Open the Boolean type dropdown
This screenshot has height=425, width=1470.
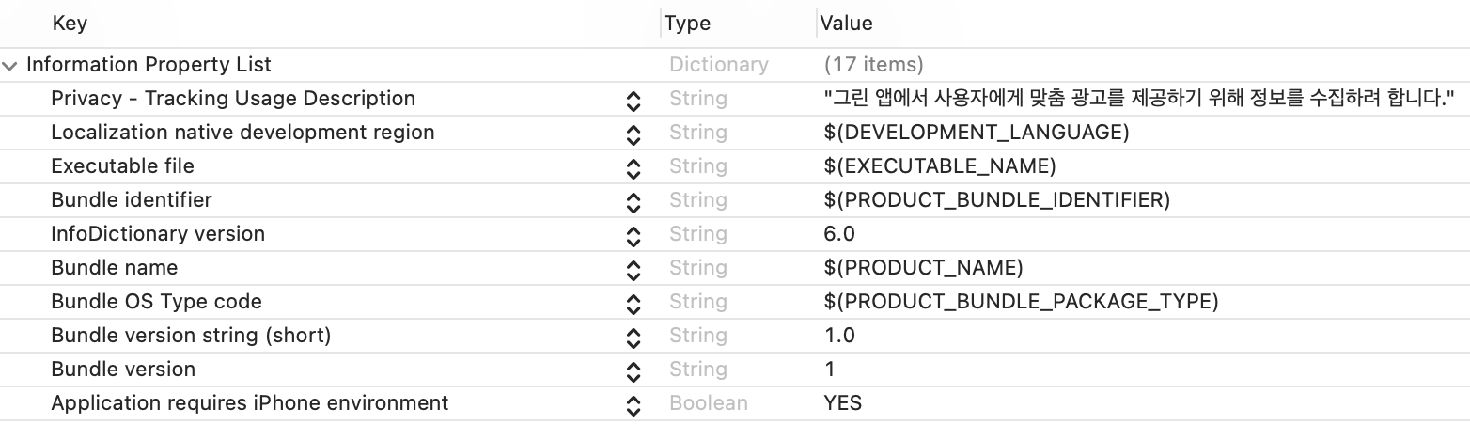tap(709, 403)
